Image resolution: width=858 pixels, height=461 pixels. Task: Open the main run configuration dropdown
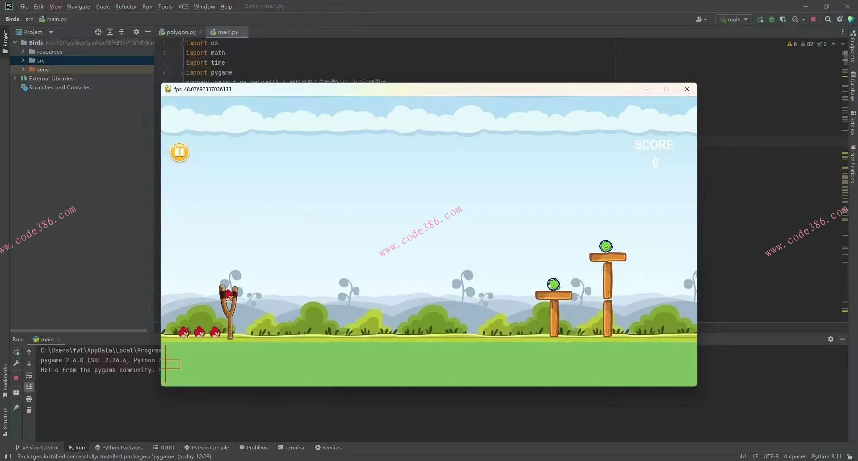(x=734, y=20)
